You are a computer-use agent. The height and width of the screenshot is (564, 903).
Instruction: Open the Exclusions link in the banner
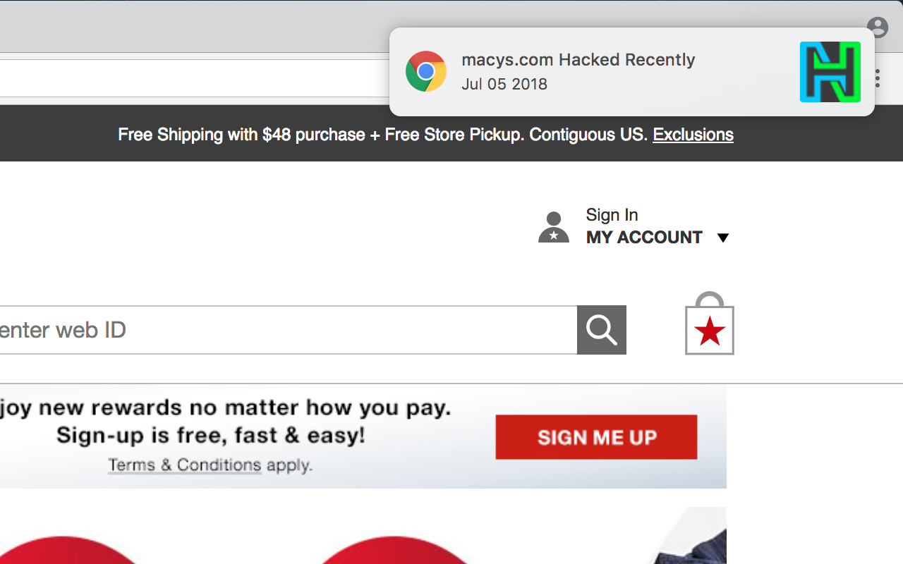click(x=693, y=135)
